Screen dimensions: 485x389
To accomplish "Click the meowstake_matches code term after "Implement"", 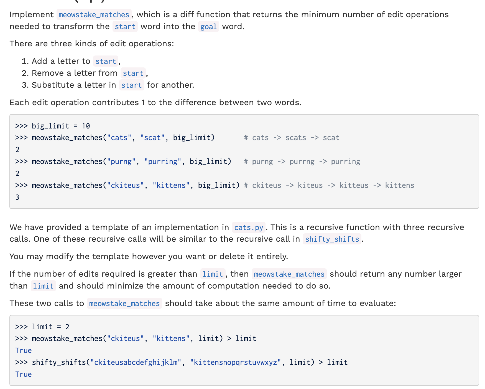I will (x=94, y=15).
